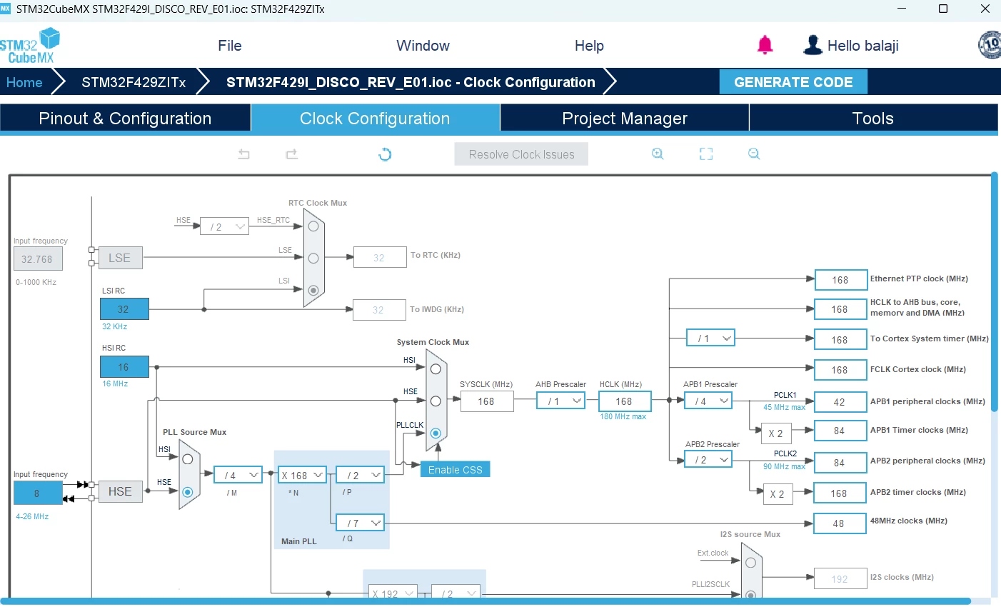The image size is (1001, 607).
Task: Click the Enable CSS button
Action: point(456,469)
